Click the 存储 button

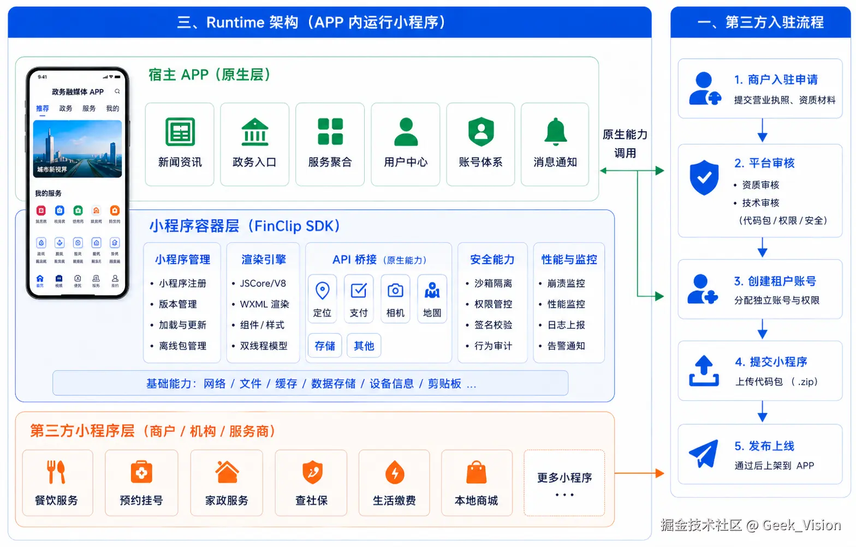coord(325,346)
